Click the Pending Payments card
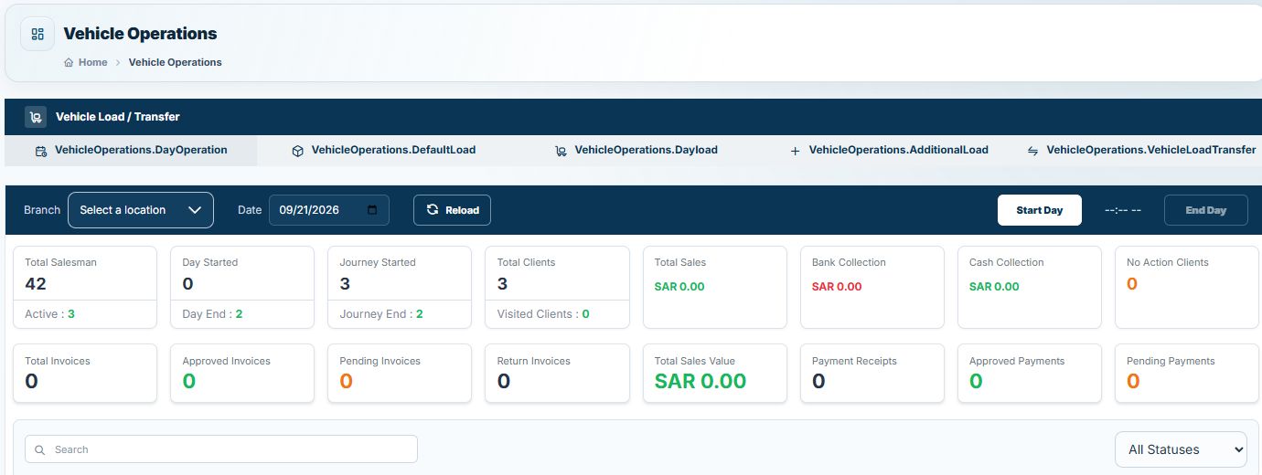This screenshot has height=475, width=1262. pyautogui.click(x=1187, y=373)
